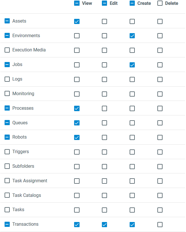The height and width of the screenshot is (232, 186).
Task: Select the Triggers row checkbox
Action: coord(7,152)
